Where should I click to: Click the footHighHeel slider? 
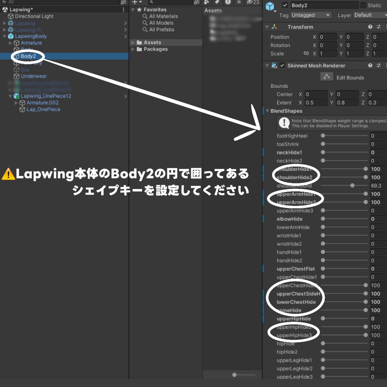click(x=344, y=136)
